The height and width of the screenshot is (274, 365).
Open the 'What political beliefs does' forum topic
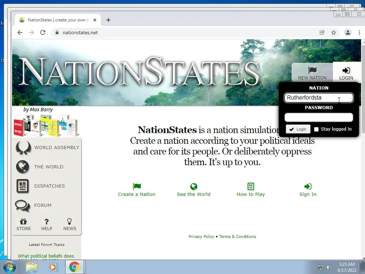[46, 256]
